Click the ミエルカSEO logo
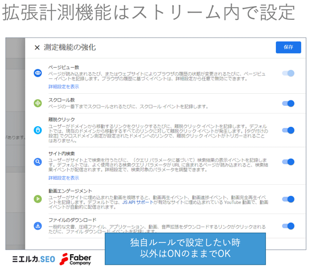 coord(34,259)
